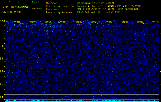Select the meteor count value 0

pos(36,12)
